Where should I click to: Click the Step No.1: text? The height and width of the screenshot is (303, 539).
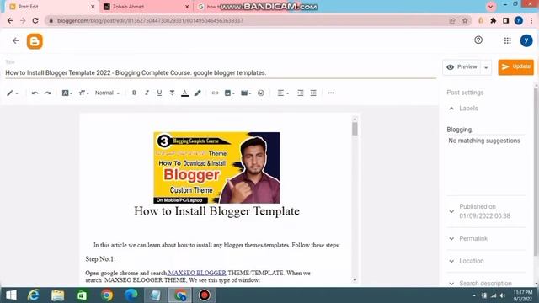[x=100, y=259]
